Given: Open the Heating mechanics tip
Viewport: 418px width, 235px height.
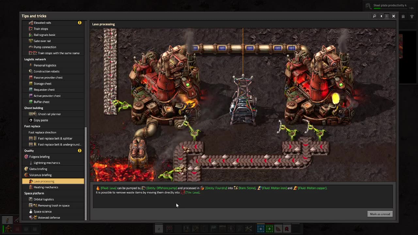Looking at the screenshot, I should 53,187.
